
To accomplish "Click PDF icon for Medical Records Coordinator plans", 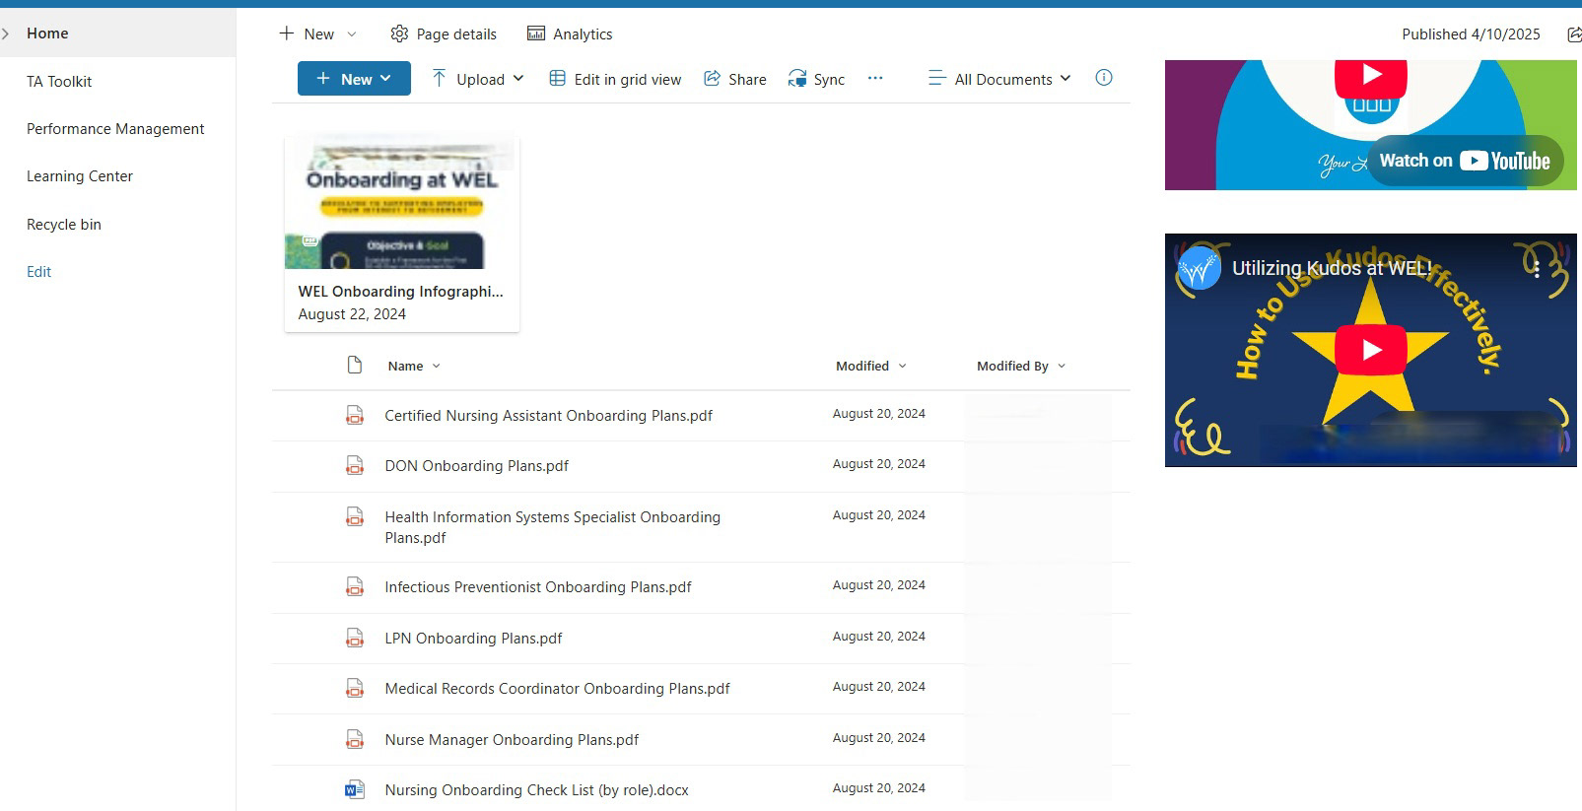I will click(355, 688).
